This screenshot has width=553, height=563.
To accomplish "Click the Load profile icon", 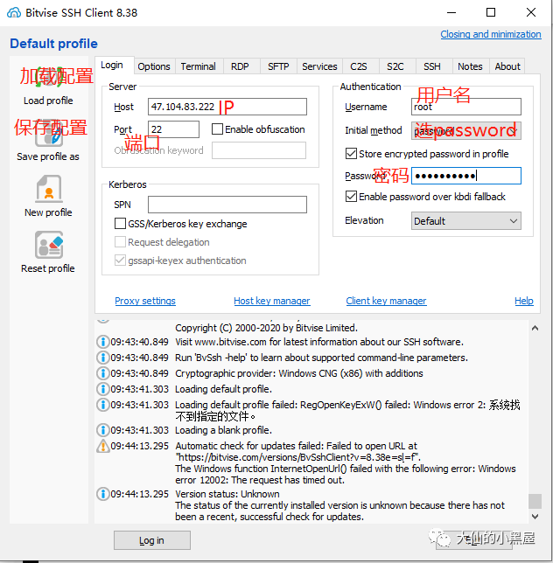I will [x=48, y=80].
